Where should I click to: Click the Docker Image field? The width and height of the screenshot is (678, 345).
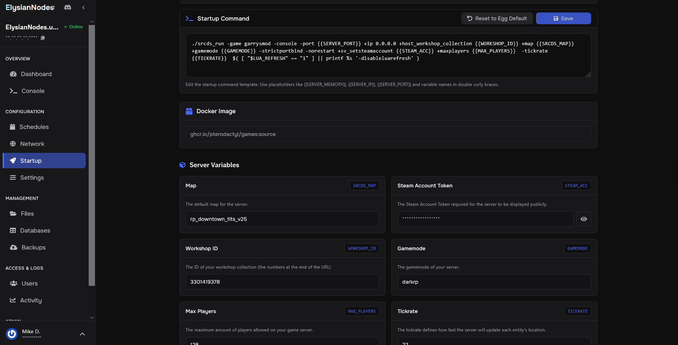(x=388, y=134)
